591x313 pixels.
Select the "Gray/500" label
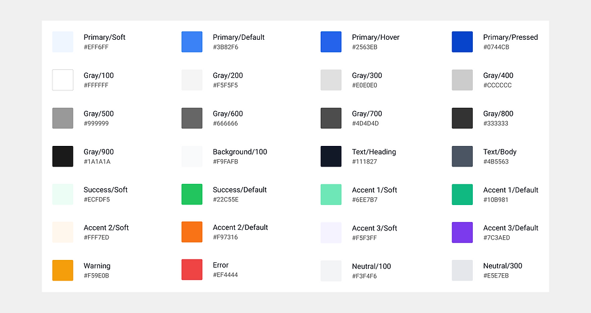[x=98, y=114]
